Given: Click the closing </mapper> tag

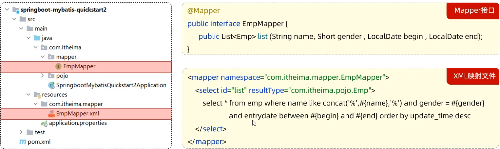Looking at the screenshot, I should click(207, 142).
